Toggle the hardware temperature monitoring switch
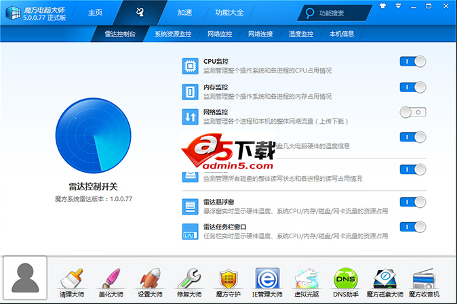 pyautogui.click(x=413, y=137)
